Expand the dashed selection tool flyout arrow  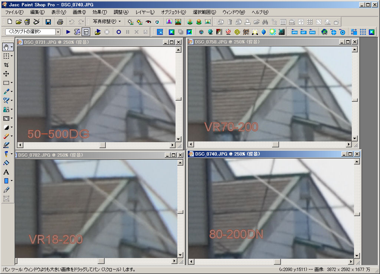pyautogui.click(x=12, y=83)
